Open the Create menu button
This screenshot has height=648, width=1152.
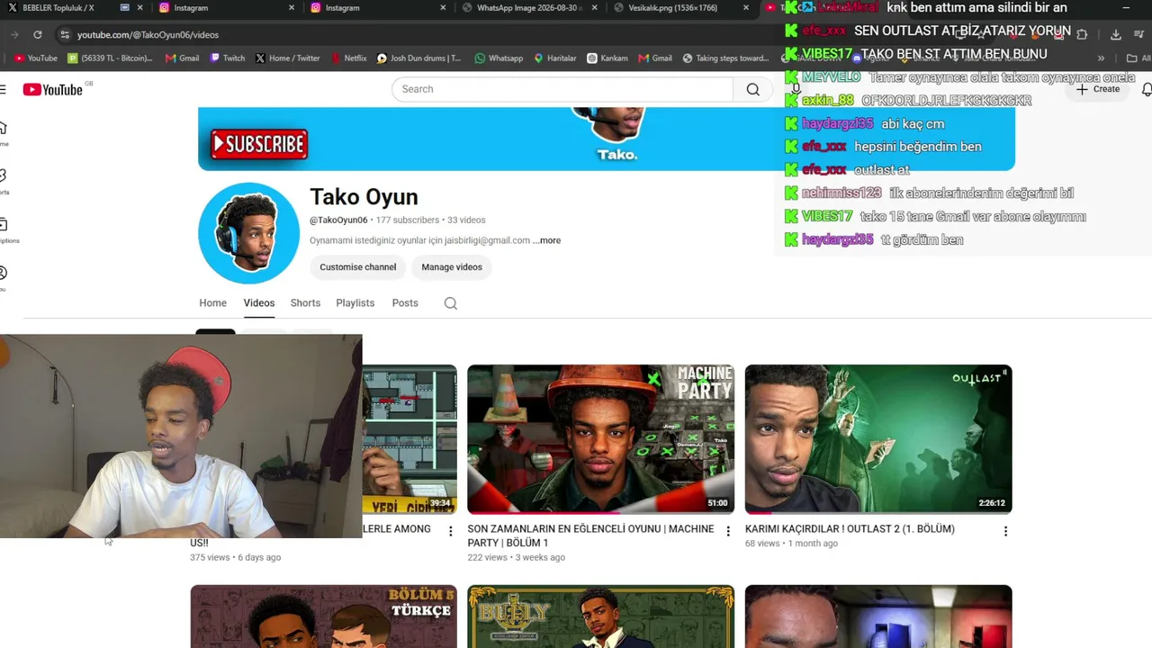coord(1098,89)
